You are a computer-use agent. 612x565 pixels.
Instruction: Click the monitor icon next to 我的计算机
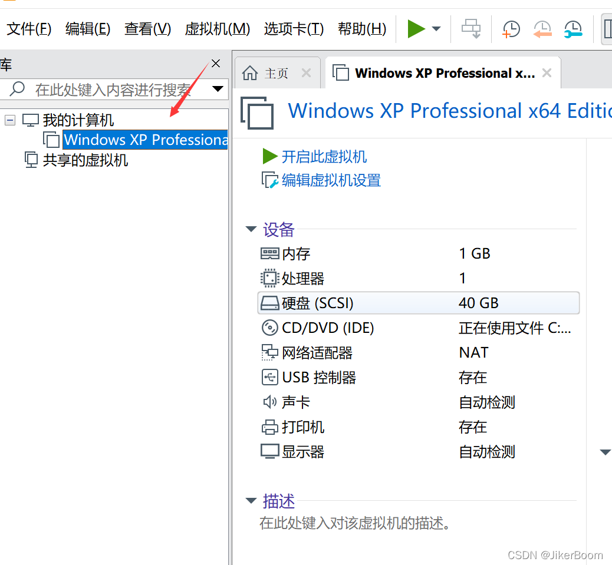point(31,120)
